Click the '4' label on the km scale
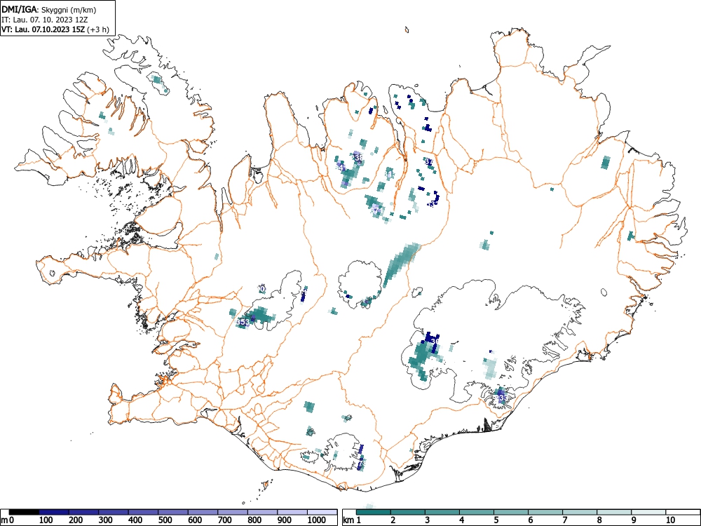 [462, 520]
